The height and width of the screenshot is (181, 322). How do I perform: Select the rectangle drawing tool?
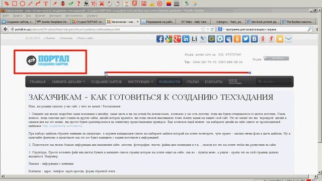(x=15, y=4)
